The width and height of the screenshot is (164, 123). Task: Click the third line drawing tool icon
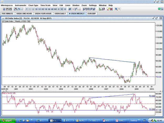tap(91, 9)
